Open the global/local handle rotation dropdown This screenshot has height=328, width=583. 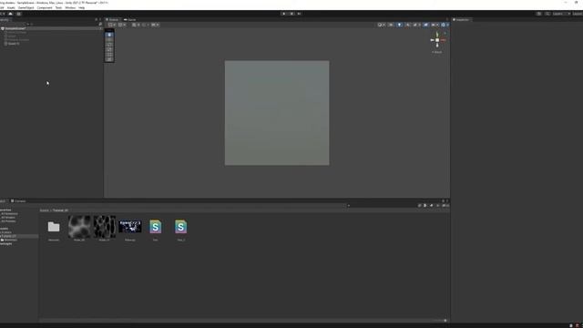coord(122,25)
